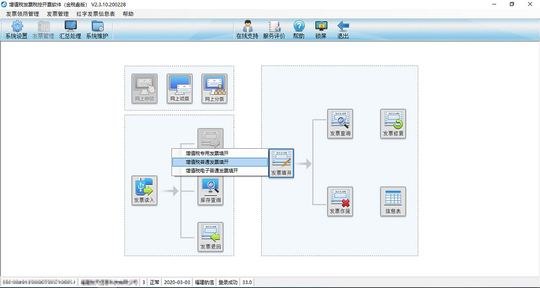Click 发票作废 red X icon
The width and height of the screenshot is (540, 288).
[340, 202]
